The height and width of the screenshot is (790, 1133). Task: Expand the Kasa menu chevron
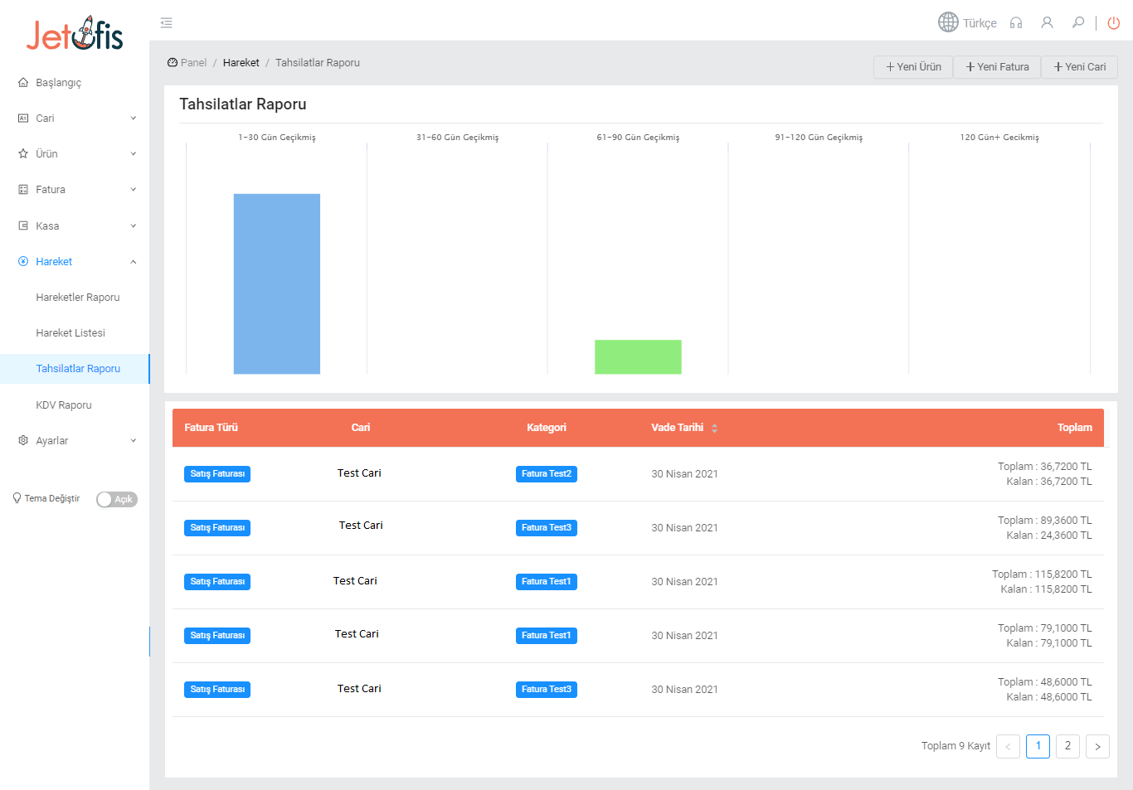click(134, 225)
